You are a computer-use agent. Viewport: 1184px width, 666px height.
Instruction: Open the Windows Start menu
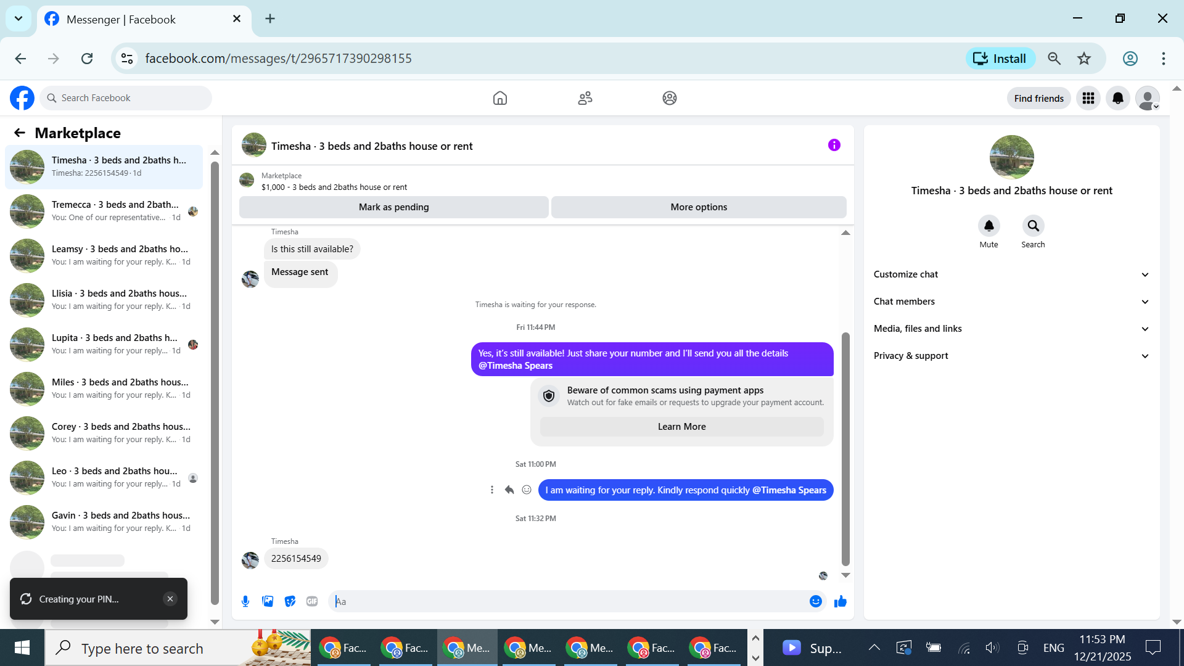click(22, 647)
